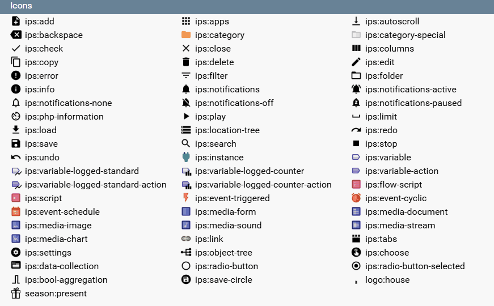Viewport: 494px width, 306px height.
Task: Click the empty ips:radio-button icon
Action: tap(186, 266)
